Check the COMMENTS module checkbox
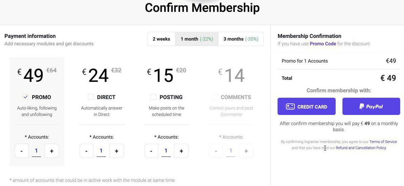Viewport: 404px width, 186px height. pos(214,97)
